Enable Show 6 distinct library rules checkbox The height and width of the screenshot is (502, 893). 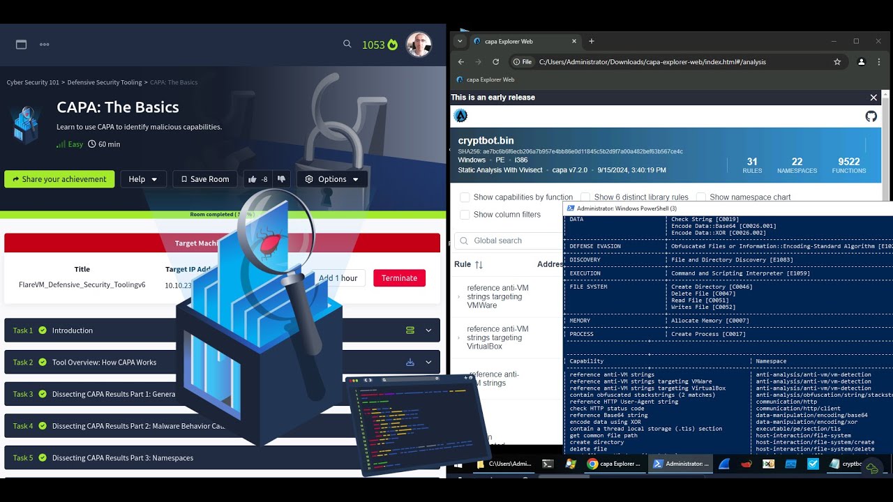pos(585,197)
